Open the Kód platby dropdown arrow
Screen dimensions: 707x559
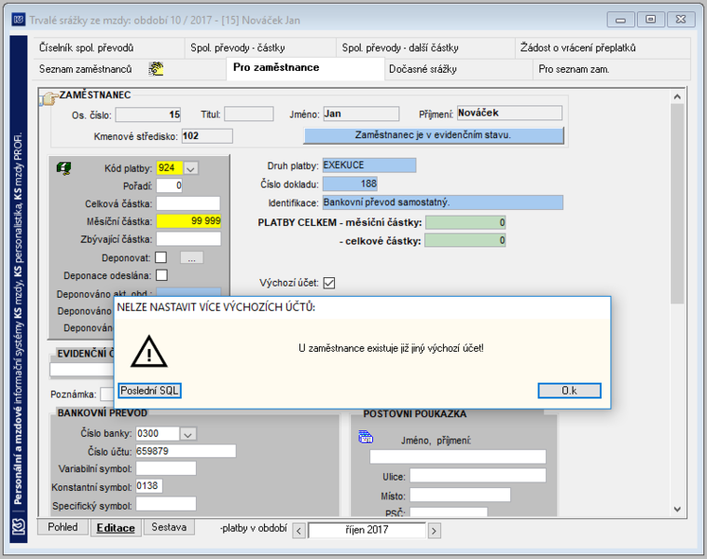(190, 169)
